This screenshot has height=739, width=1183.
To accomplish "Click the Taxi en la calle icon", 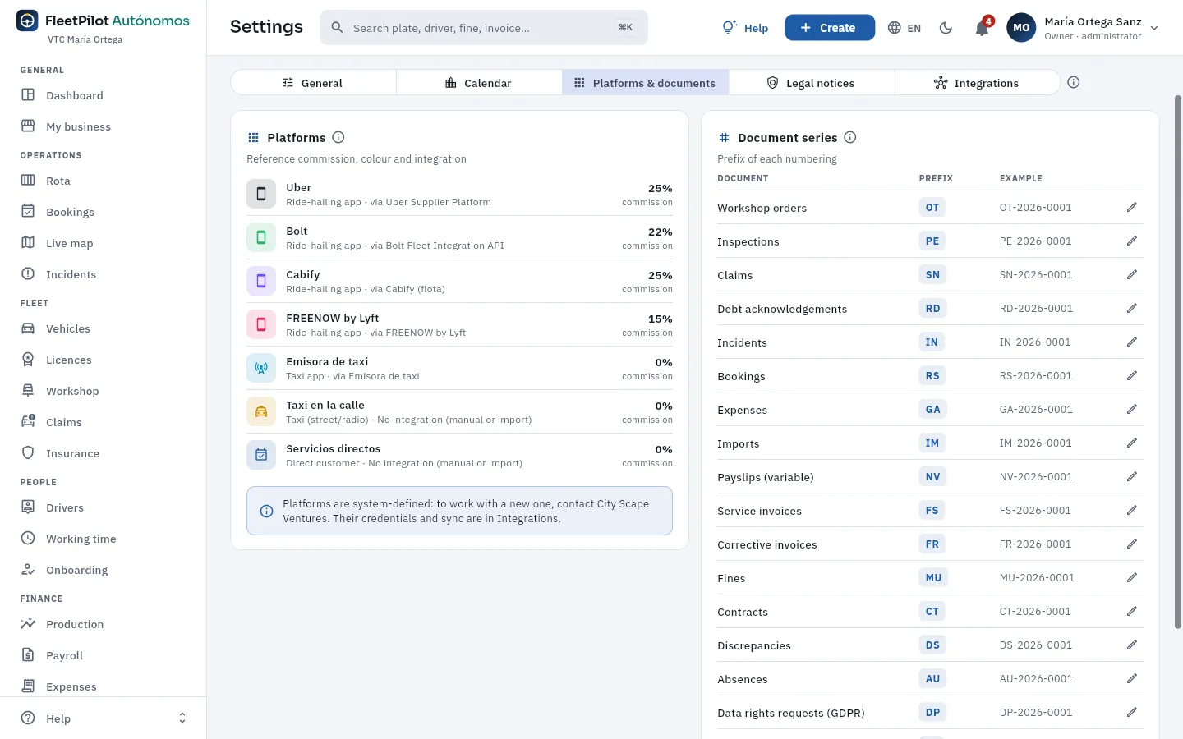I will tap(261, 412).
